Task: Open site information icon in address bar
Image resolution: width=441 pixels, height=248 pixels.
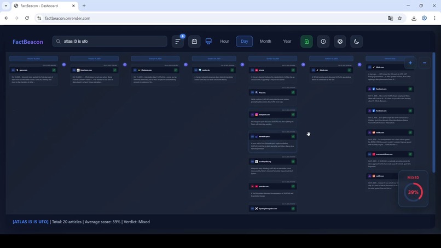Action: click(39, 18)
